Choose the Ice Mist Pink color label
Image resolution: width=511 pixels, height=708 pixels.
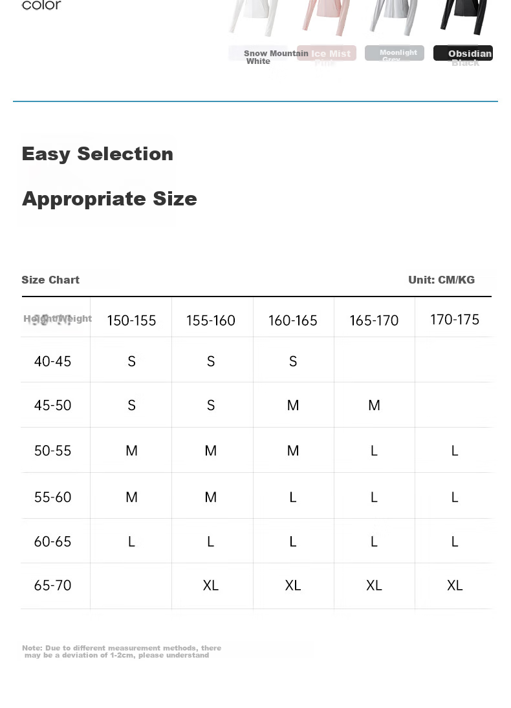click(327, 54)
